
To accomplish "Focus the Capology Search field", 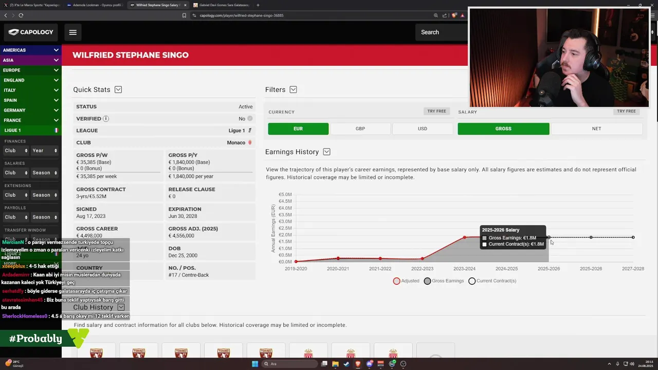I will point(442,32).
